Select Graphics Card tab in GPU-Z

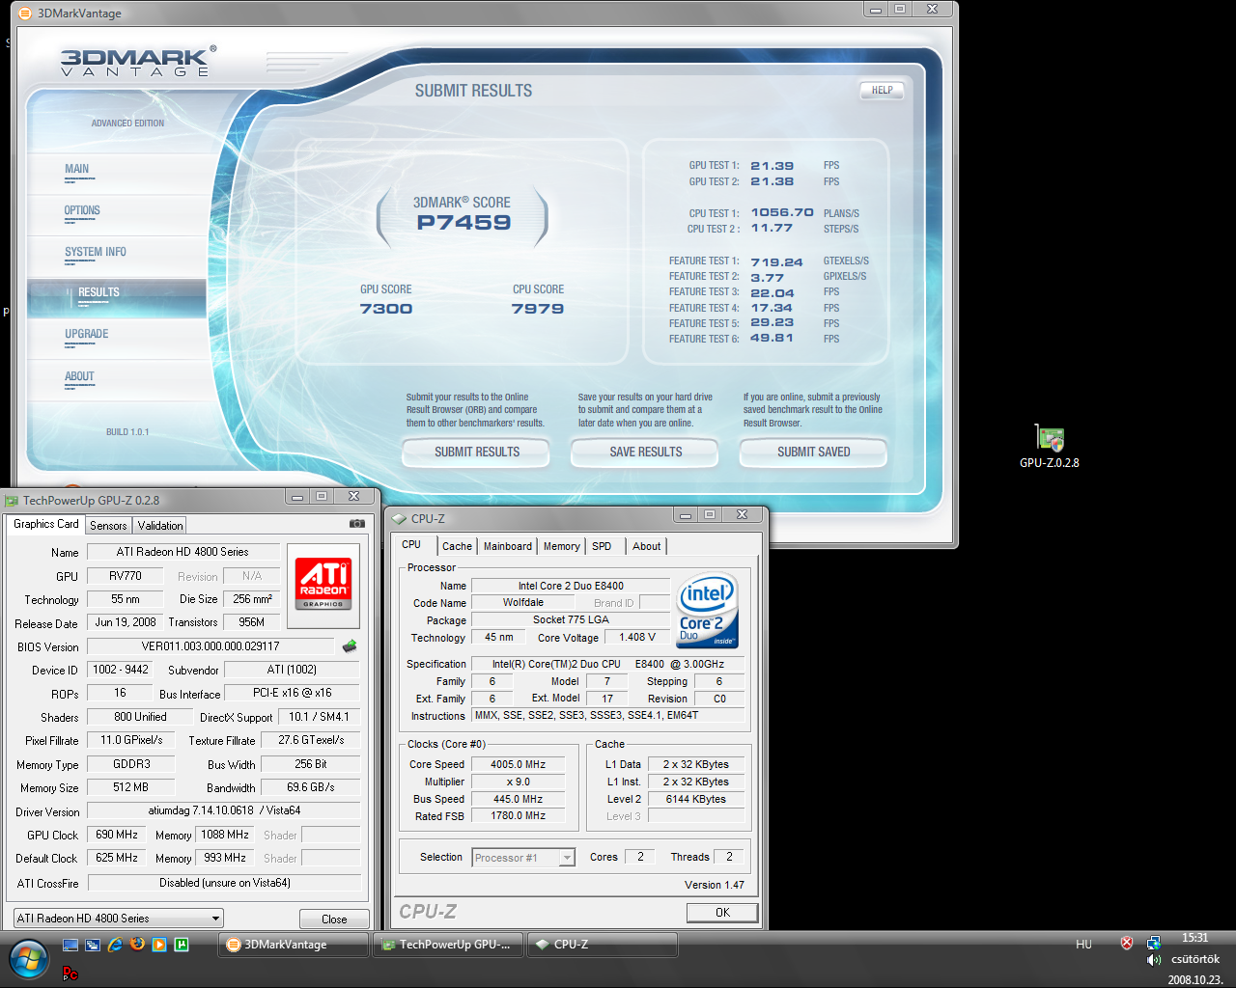(x=46, y=524)
